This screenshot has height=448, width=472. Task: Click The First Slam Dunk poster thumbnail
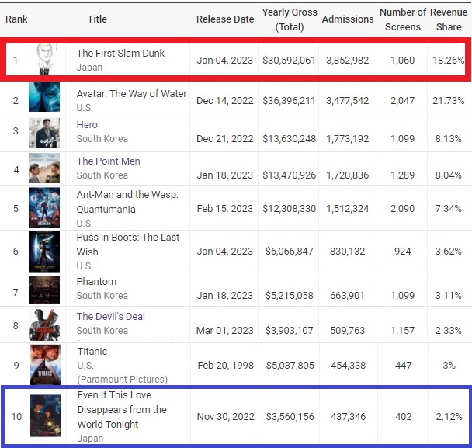tap(43, 60)
